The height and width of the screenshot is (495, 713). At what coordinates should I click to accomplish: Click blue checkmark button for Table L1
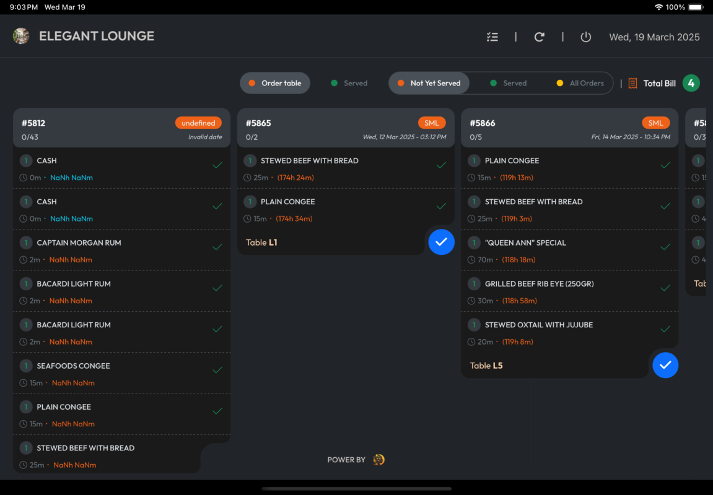pyautogui.click(x=441, y=242)
